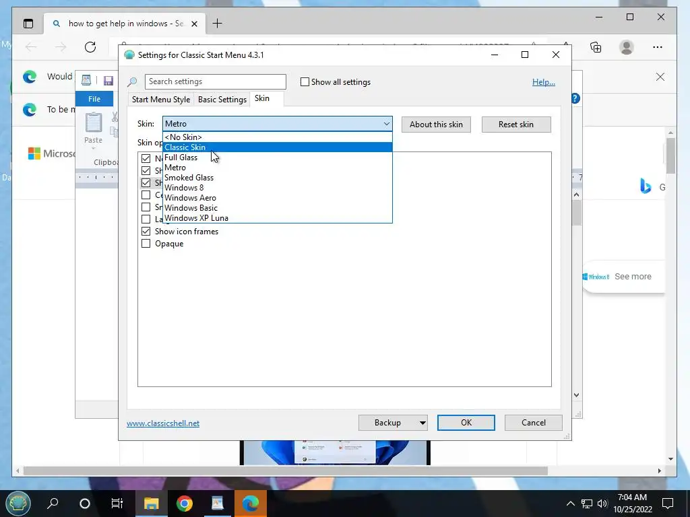Dismiss the Edge notification bar
The image size is (690, 517).
click(x=660, y=77)
